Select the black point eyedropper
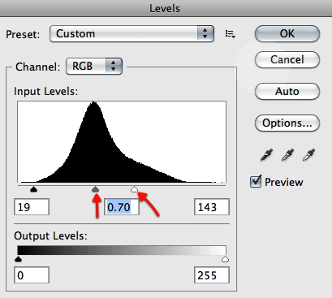This screenshot has height=298, width=332. tap(266, 155)
